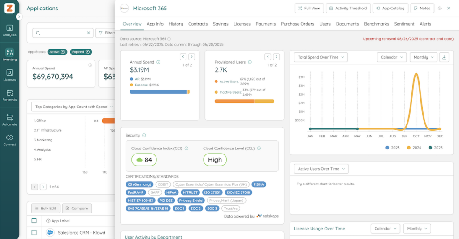Click the Compare button
Screen dimensions: 459x239
[77, 208]
